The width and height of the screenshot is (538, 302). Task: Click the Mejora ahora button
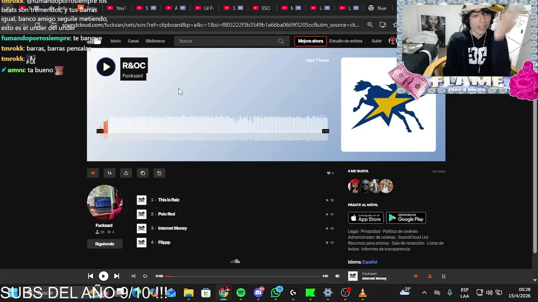point(311,41)
